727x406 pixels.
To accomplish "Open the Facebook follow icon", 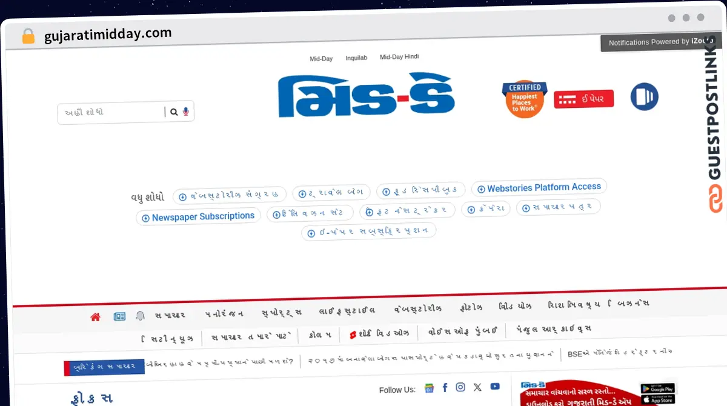I will tap(445, 387).
